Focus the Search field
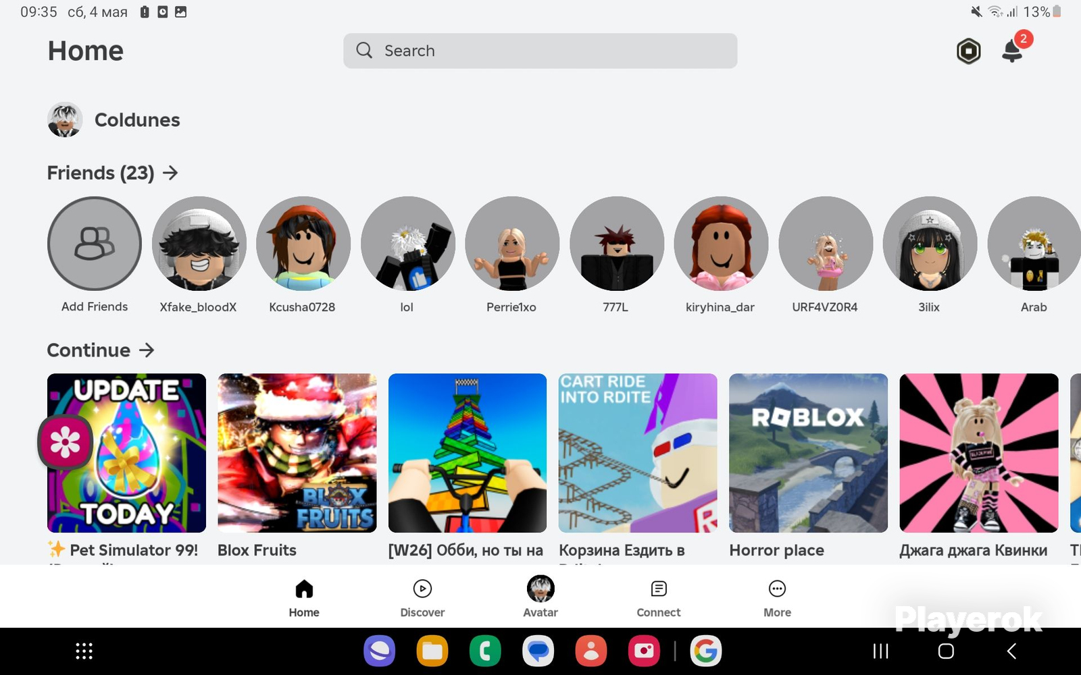 click(540, 51)
